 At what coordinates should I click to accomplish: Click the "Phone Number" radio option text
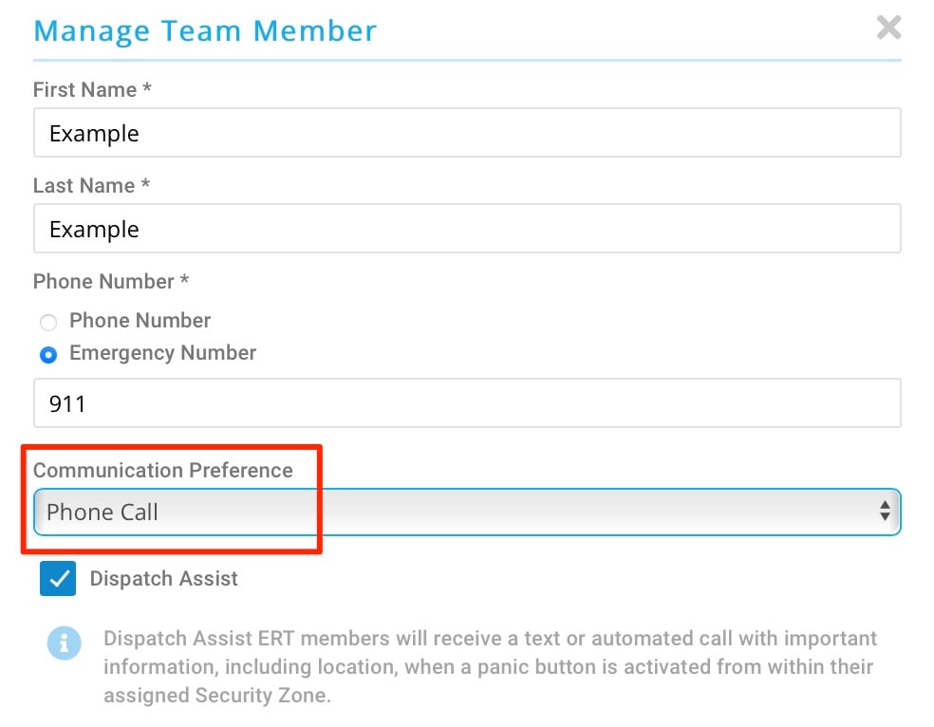(x=140, y=321)
